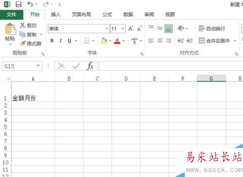Open the font size 11 dropdown
The height and width of the screenshot is (177, 243).
tap(123, 29)
